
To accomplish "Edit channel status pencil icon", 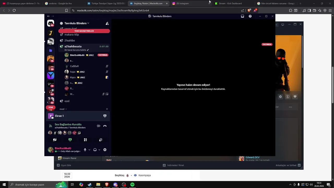I will (88, 50).
